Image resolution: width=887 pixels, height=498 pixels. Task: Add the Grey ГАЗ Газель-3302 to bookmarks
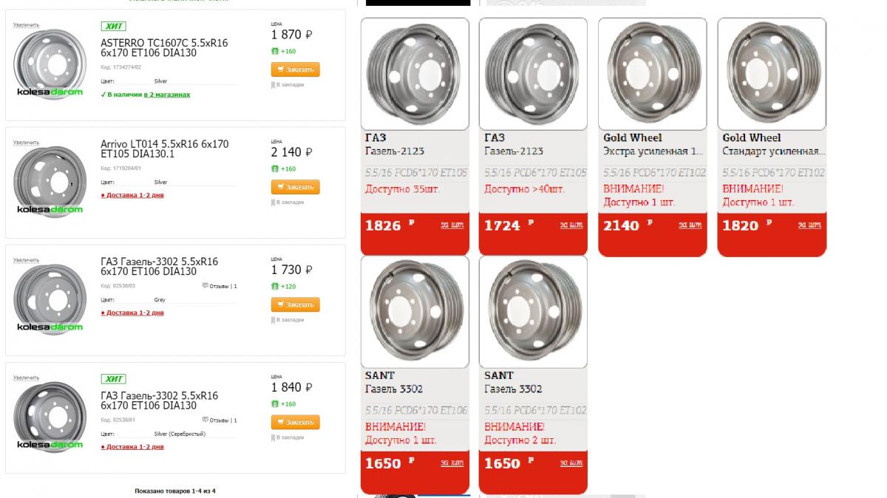[x=289, y=320]
